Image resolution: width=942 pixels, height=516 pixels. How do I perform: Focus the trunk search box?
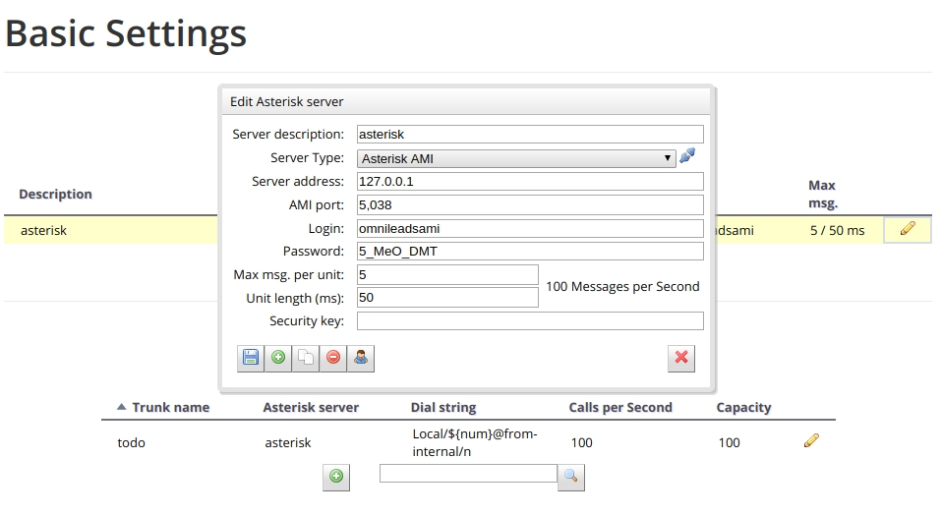(x=468, y=474)
